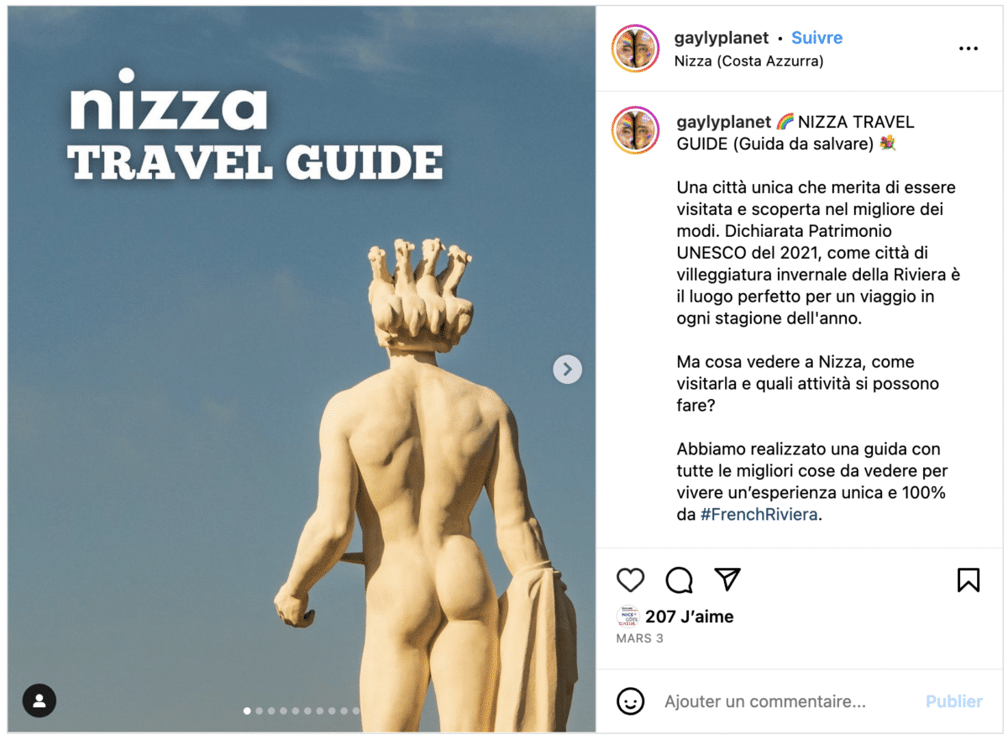Show tagged people icon on photo

(39, 701)
